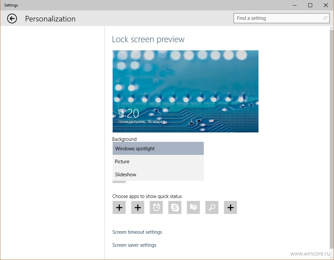Click Choose apps to show quick status text
Image resolution: width=334 pixels, height=260 pixels.
click(x=147, y=196)
